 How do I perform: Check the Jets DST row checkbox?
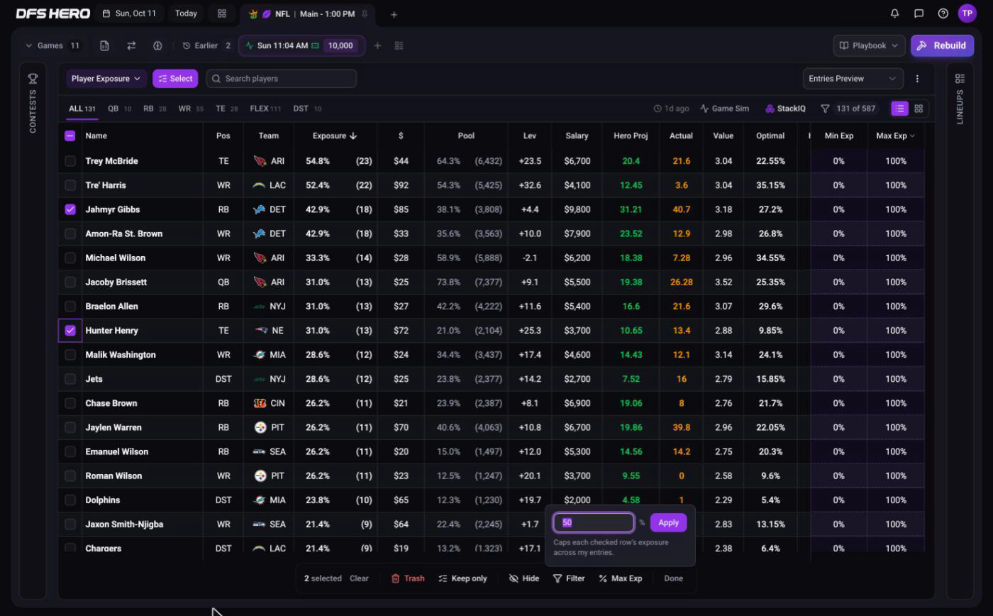coord(70,379)
